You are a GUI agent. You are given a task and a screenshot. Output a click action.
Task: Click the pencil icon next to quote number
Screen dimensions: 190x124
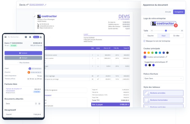(x=46, y=5)
